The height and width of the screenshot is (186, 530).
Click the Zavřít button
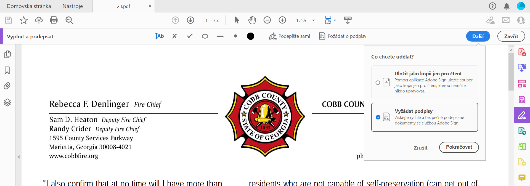tap(511, 36)
